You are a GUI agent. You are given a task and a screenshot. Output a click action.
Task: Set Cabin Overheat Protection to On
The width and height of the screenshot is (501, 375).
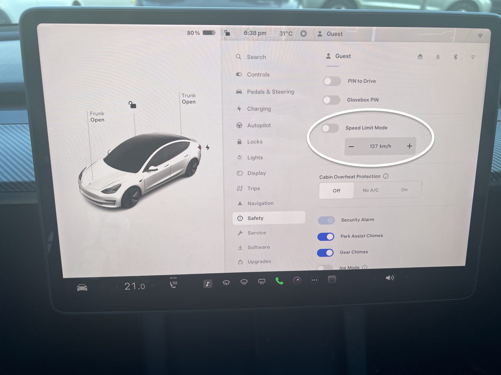[404, 190]
